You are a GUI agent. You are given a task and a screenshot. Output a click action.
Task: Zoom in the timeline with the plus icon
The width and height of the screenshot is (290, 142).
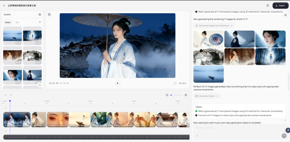186,95
